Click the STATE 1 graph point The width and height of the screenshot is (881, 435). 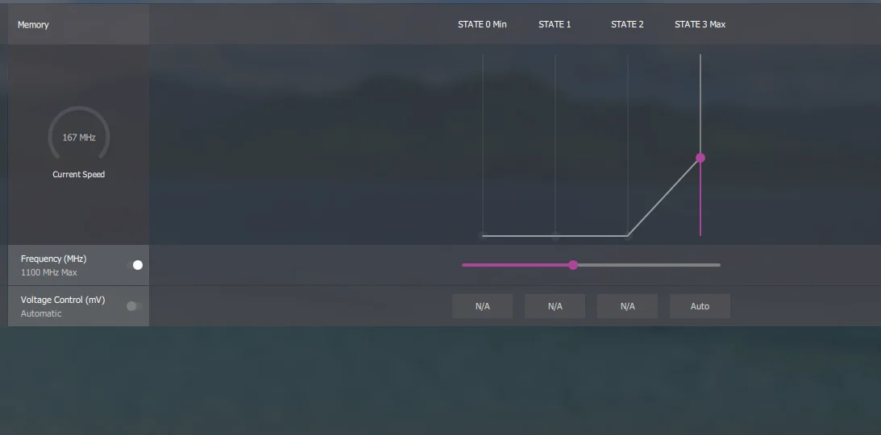point(555,236)
